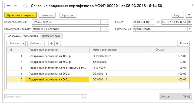Screen dimensions: 195x105
Task: Close the document with the X icon
Action: tap(192, 5)
